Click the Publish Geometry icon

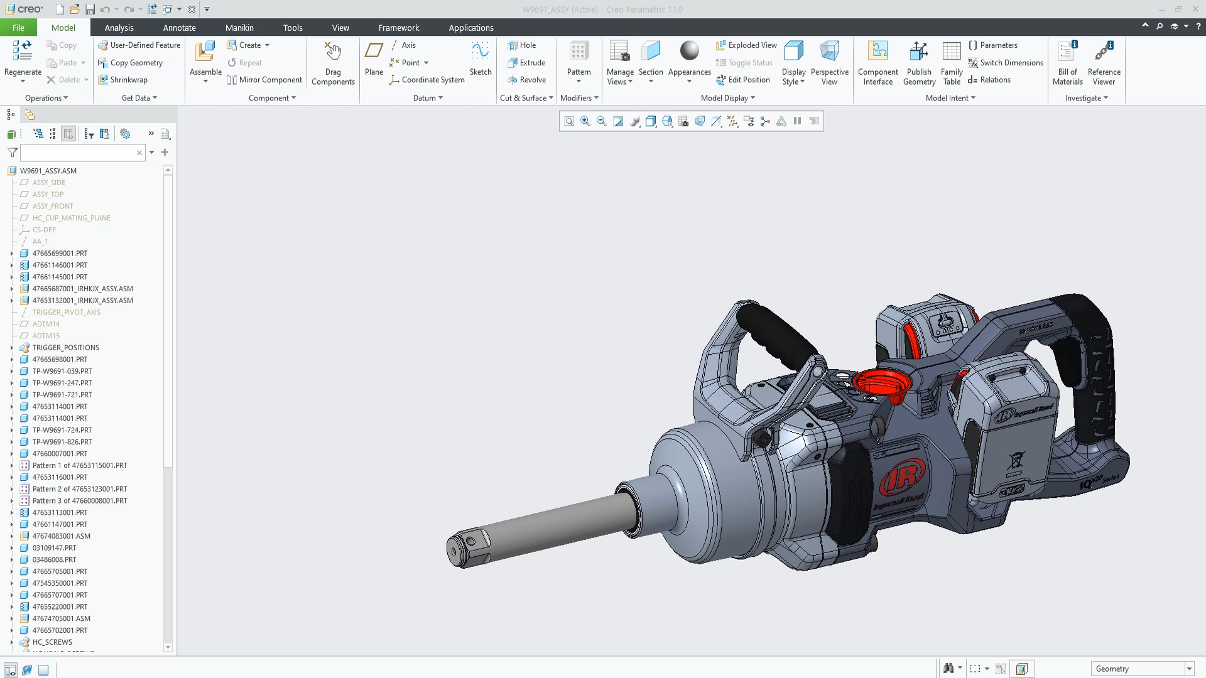coord(919,51)
